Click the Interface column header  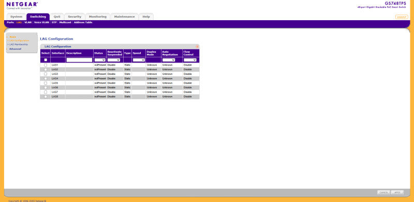tap(58, 53)
